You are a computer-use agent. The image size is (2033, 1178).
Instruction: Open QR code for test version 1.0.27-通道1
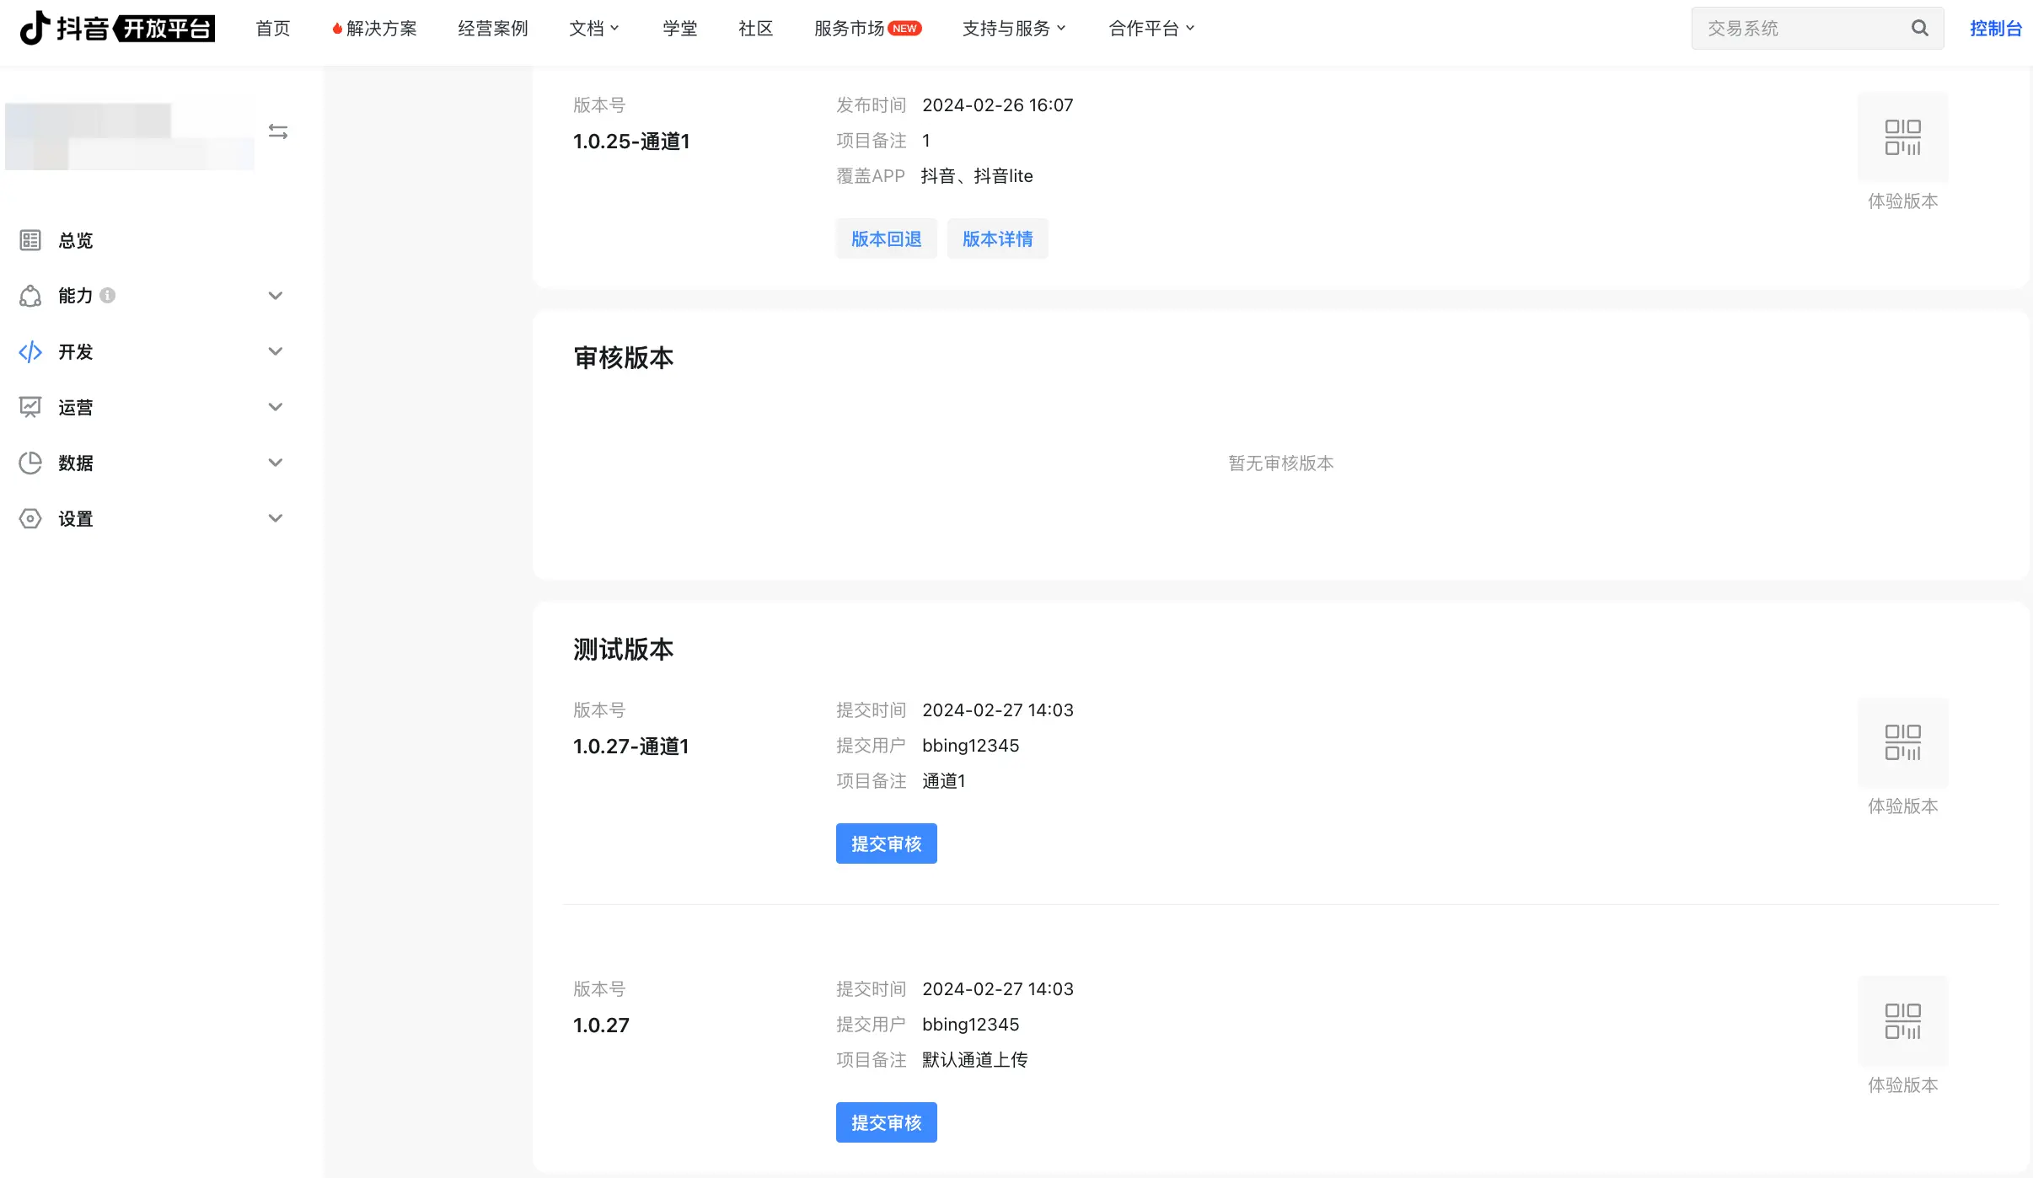point(1902,742)
